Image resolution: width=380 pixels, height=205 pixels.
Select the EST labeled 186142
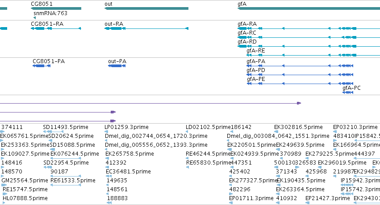(x=241, y=127)
